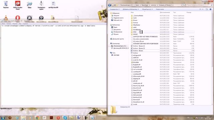
Task: Open Загрузки in navigation pane
Action: point(116,16)
